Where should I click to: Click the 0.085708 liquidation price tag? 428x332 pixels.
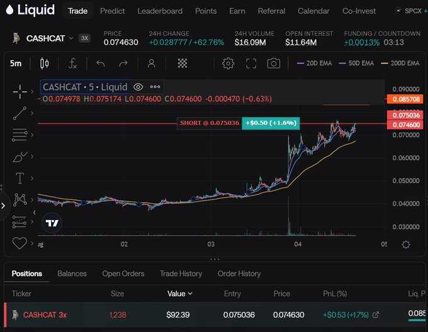tap(405, 99)
